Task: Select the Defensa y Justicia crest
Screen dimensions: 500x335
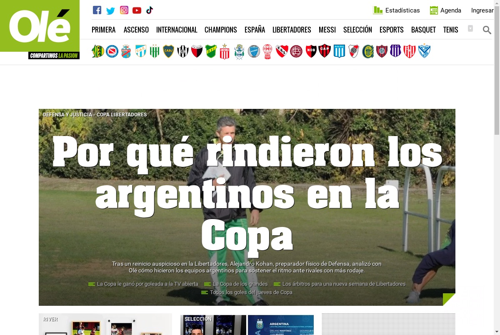Action: (211, 51)
